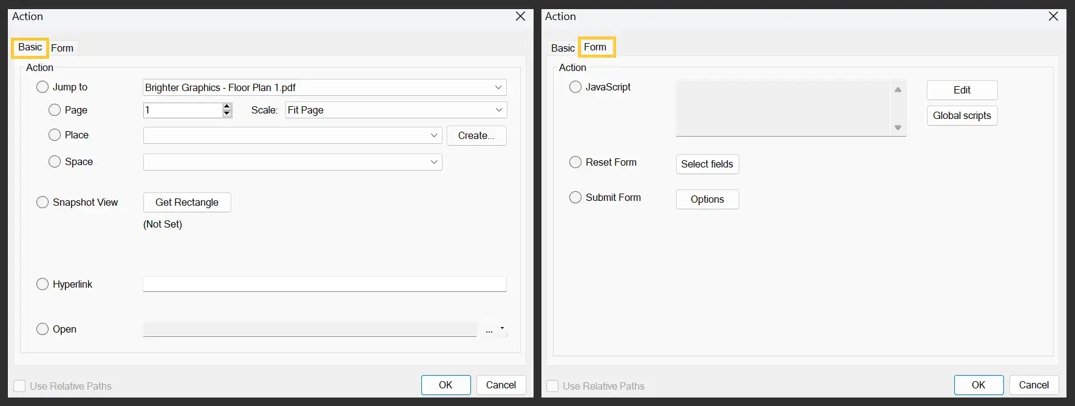The image size is (1075, 406).
Task: Click the Edit button for JavaScript
Action: point(961,90)
